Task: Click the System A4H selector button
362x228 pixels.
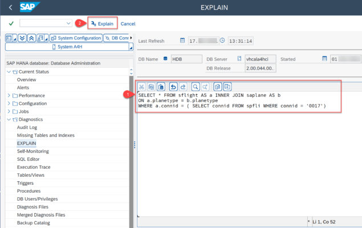Action: [x=68, y=47]
